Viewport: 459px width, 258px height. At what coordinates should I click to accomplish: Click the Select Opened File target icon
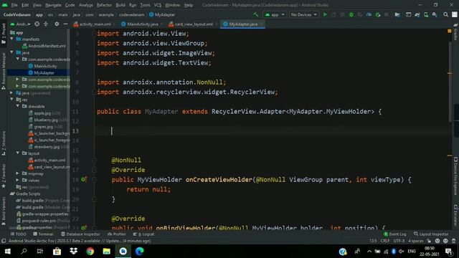(37, 24)
